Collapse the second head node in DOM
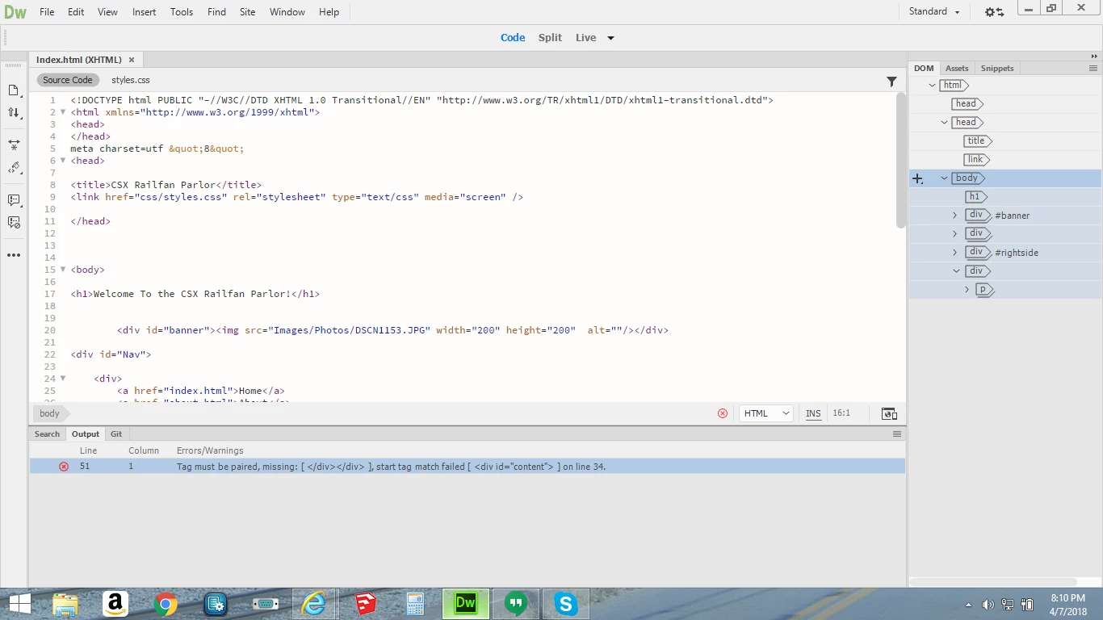Image resolution: width=1103 pixels, height=620 pixels. [945, 123]
